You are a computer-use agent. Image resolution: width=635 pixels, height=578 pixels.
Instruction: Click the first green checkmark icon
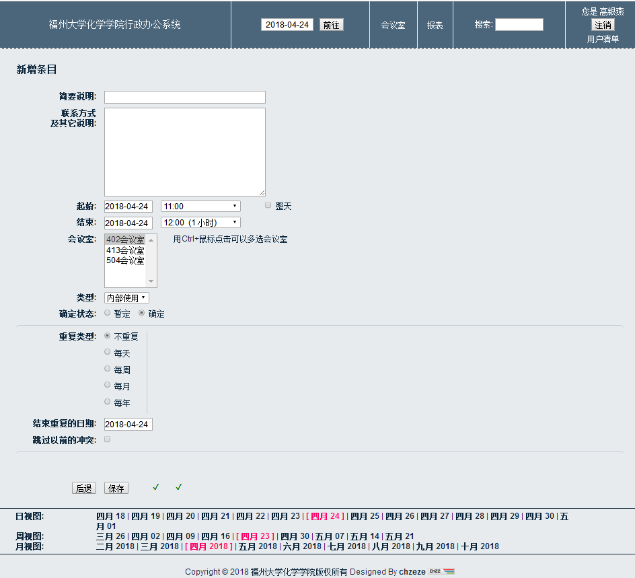tap(156, 487)
